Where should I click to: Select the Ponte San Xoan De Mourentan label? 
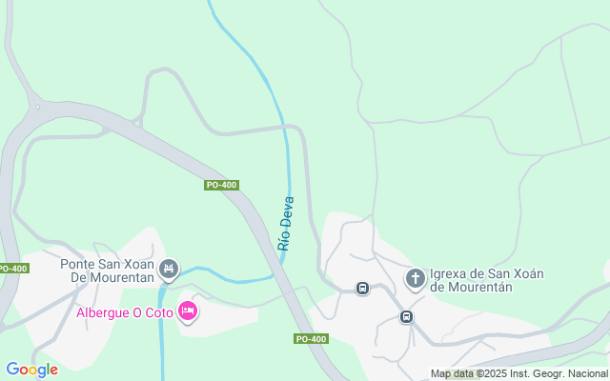coord(108,271)
